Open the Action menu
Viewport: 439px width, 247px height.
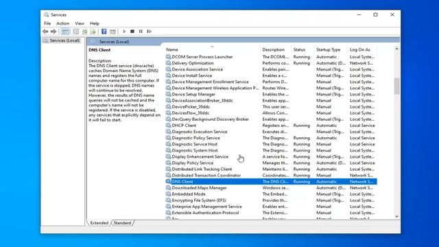[62, 23]
